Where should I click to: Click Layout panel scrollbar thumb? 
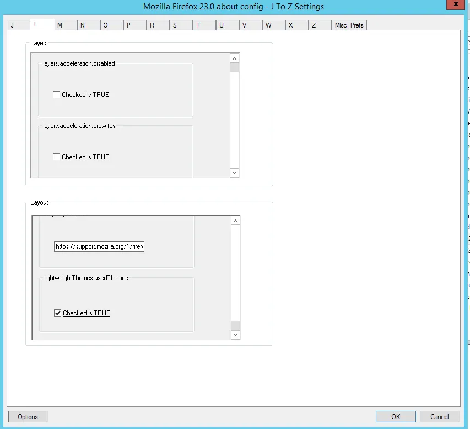pos(235,325)
